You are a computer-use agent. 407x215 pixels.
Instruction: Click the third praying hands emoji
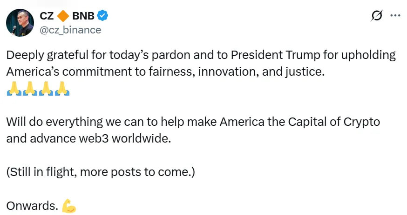pyautogui.click(x=46, y=88)
